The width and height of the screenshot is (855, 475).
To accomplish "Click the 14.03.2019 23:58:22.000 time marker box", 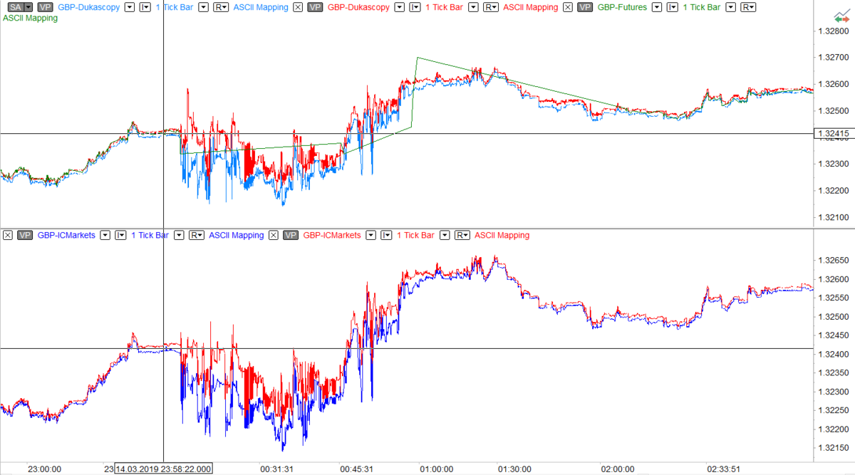I will pyautogui.click(x=164, y=469).
